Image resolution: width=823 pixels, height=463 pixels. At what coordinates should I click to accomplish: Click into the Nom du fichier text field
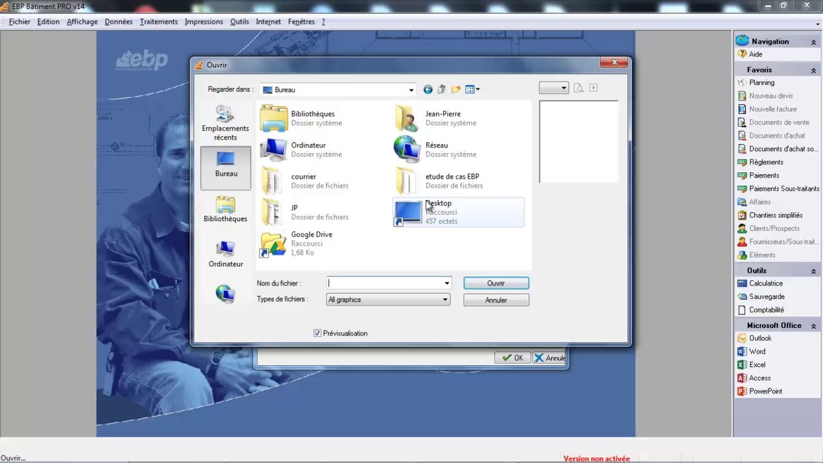384,284
